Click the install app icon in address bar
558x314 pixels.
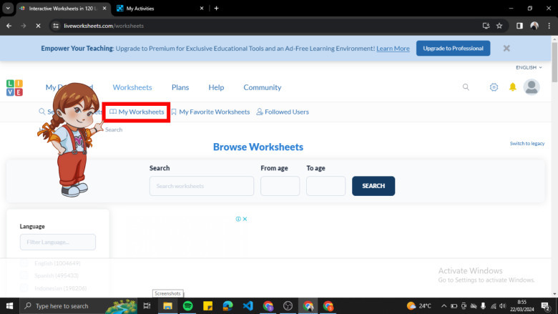[x=486, y=26]
